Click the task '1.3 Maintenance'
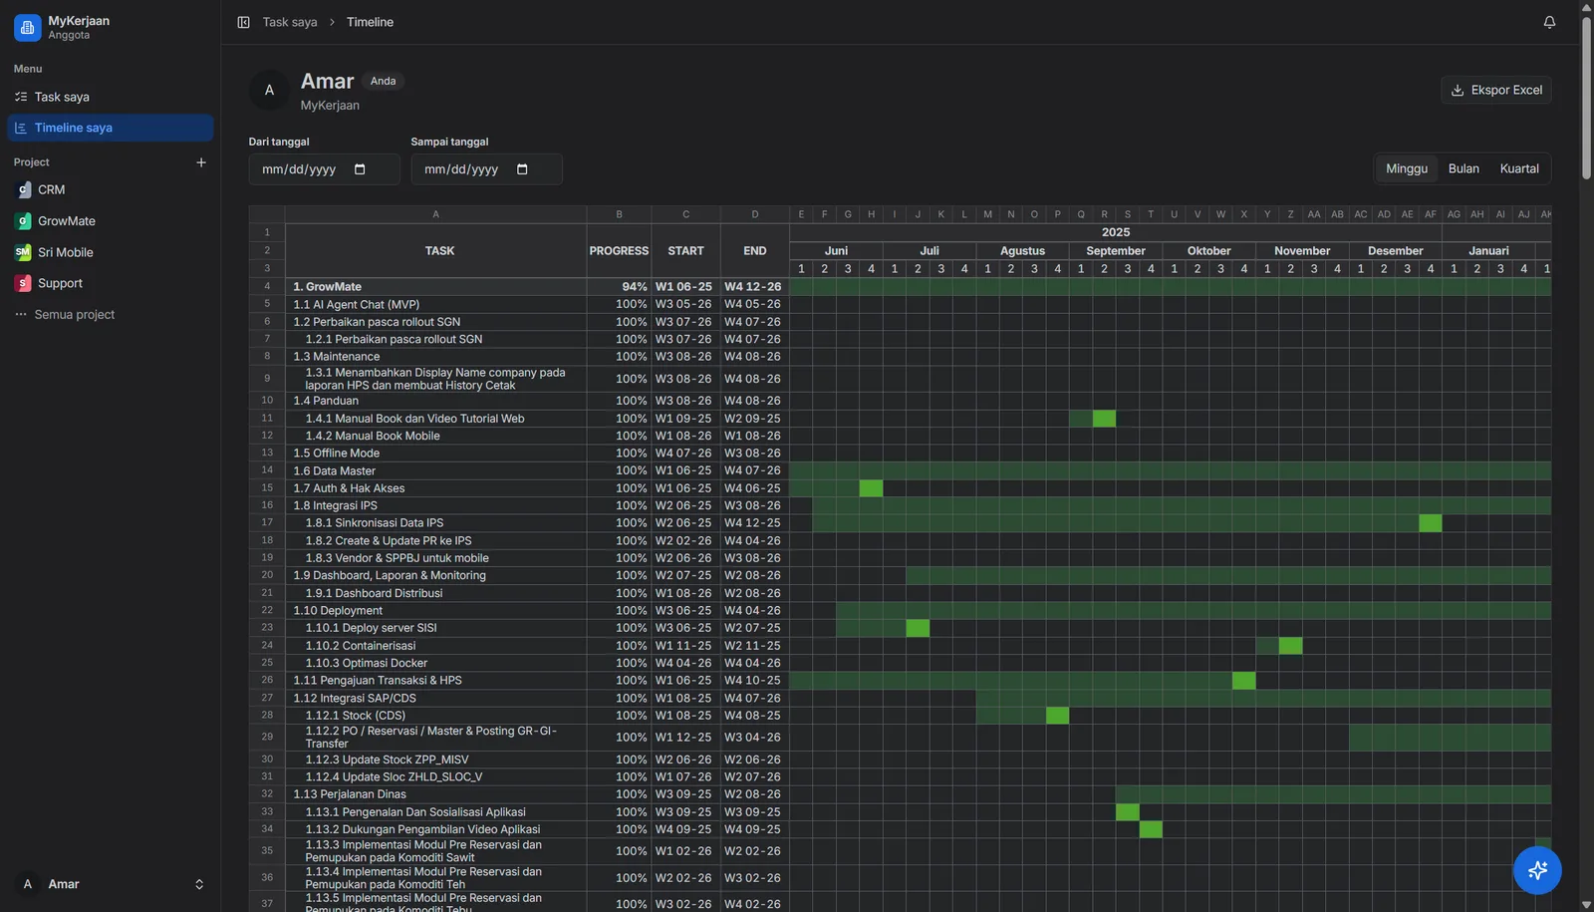 coord(337,357)
